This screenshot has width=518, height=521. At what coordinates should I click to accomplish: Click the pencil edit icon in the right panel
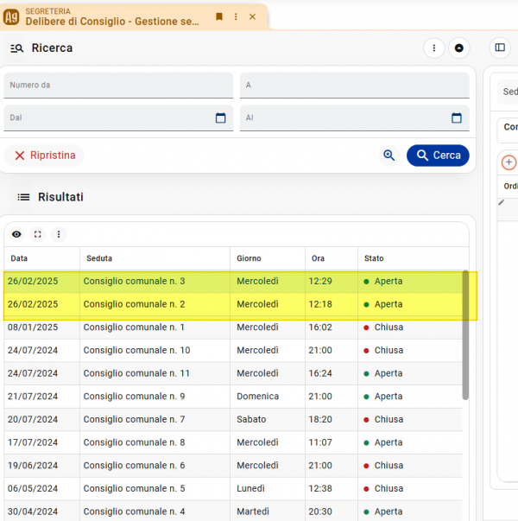point(502,202)
